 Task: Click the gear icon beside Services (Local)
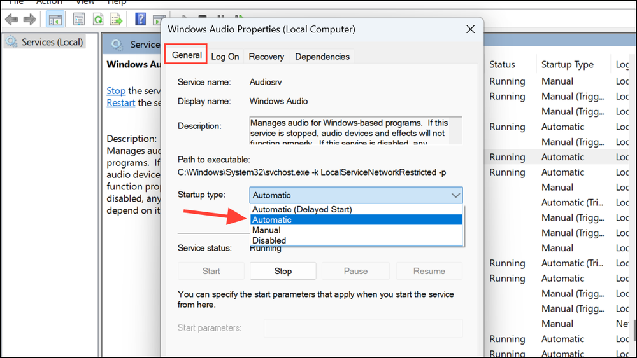11,42
